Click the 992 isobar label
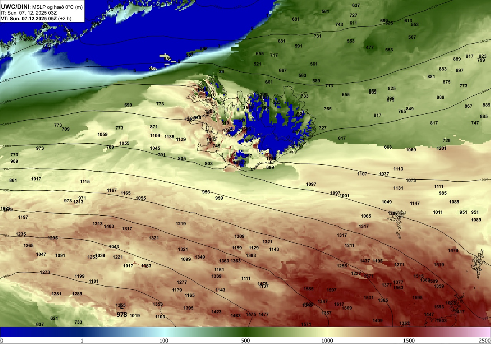Image resolution: width=491 pixels, height=344 pixels. coord(5,190)
